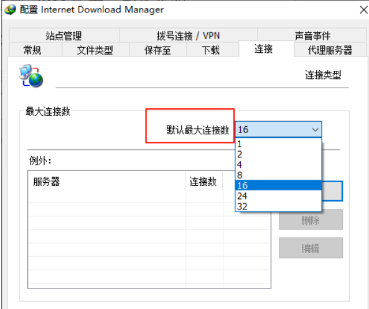Choose 8 from the connections list
The height and width of the screenshot is (309, 369).
278,175
